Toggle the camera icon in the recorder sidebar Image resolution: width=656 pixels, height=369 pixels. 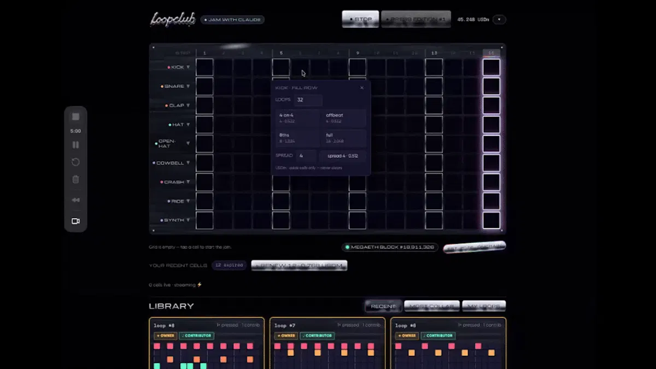point(75,221)
